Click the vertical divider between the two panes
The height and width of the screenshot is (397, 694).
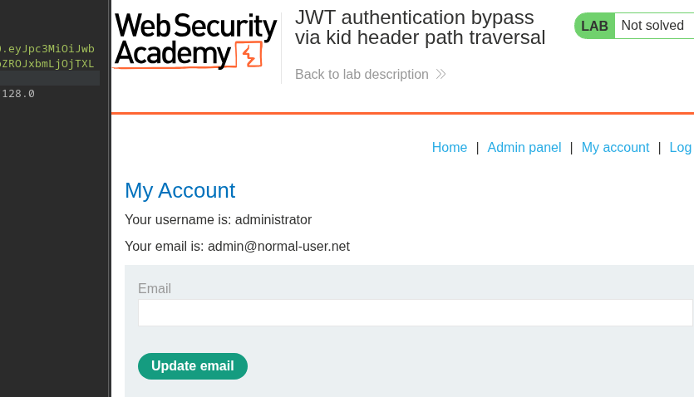pyautogui.click(x=109, y=198)
